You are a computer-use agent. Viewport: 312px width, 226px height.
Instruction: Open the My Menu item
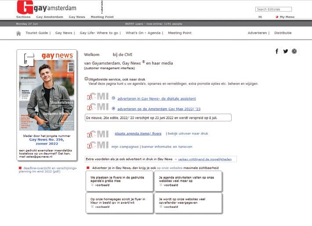click(x=287, y=17)
